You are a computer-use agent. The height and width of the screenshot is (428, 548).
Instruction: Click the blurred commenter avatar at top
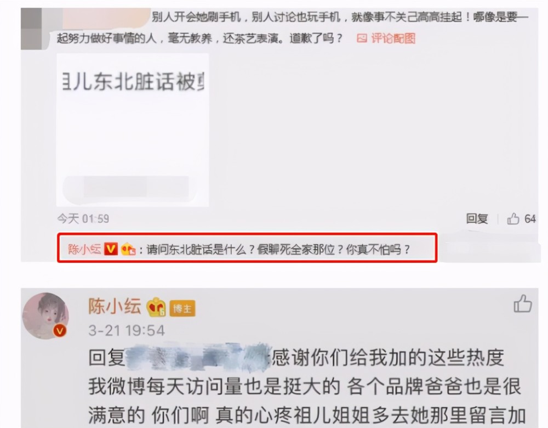click(31, 29)
